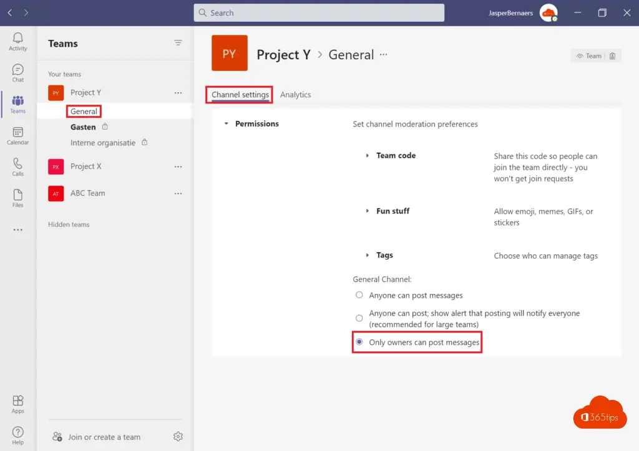Screen dimensions: 639x451
Task: Open the Apps store icon
Action: [x=17, y=404]
